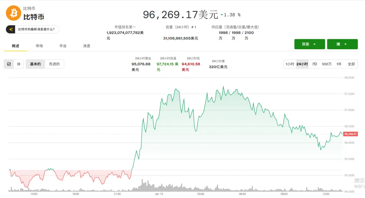Viewport: 365px width, 198px height.
Task: Open the 赚 earn dropdown
Action: coord(342,44)
